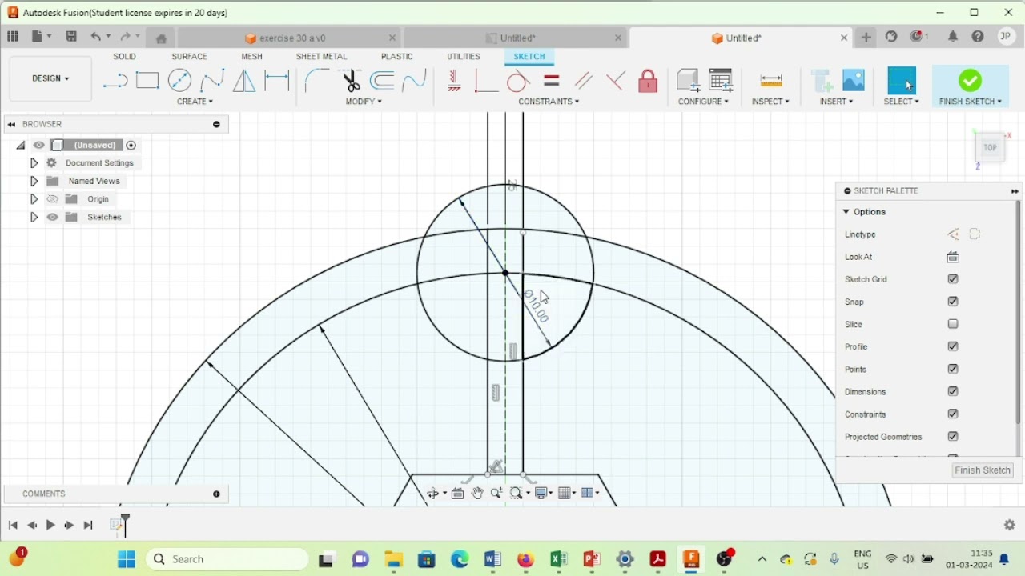This screenshot has width=1025, height=576.
Task: Select the Line sketch tool
Action: pyautogui.click(x=115, y=81)
